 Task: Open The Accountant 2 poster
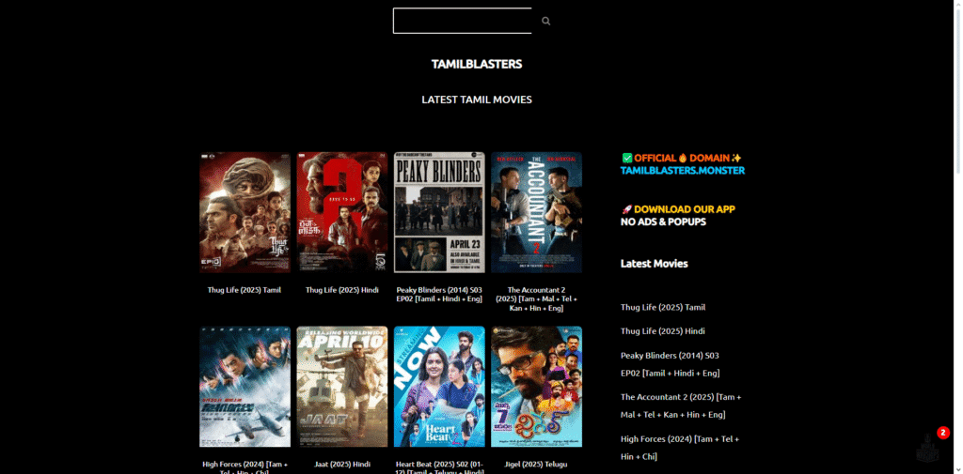pyautogui.click(x=536, y=213)
